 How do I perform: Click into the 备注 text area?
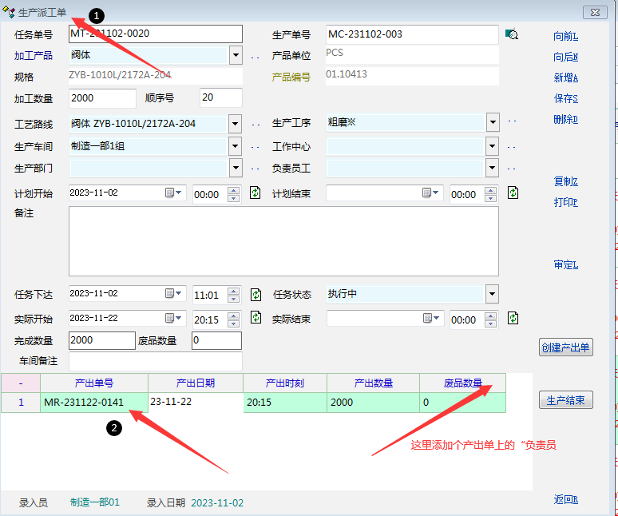point(283,240)
